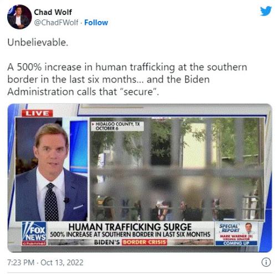Click Mark Warner's small portrait
The width and height of the screenshot is (277, 274).
tap(249, 228)
